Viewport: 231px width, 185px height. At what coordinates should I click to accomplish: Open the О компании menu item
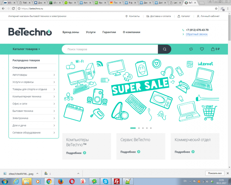(132, 32)
